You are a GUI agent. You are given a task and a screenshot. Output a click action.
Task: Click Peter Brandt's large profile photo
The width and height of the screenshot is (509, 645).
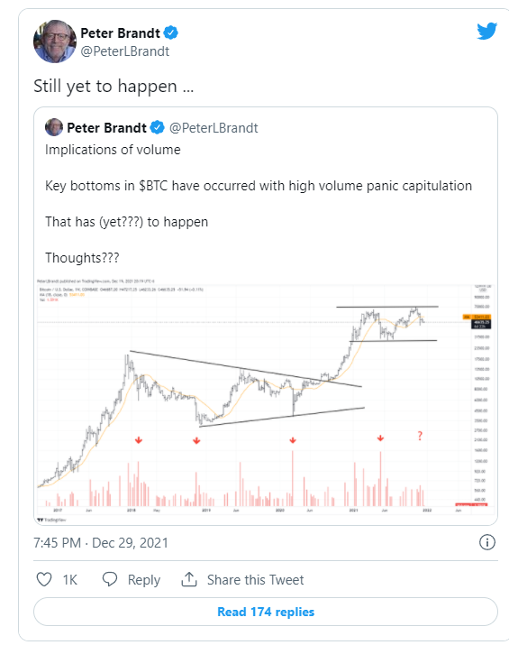click(x=55, y=41)
